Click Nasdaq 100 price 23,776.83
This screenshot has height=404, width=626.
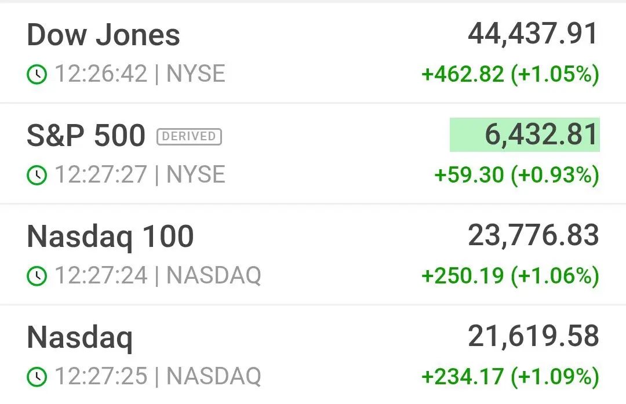pos(533,235)
